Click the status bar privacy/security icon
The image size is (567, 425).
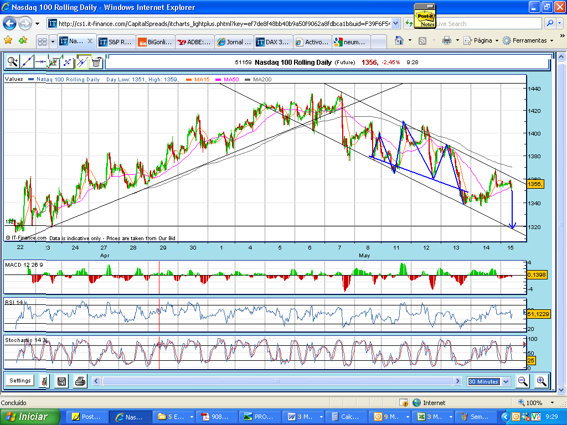(404, 403)
